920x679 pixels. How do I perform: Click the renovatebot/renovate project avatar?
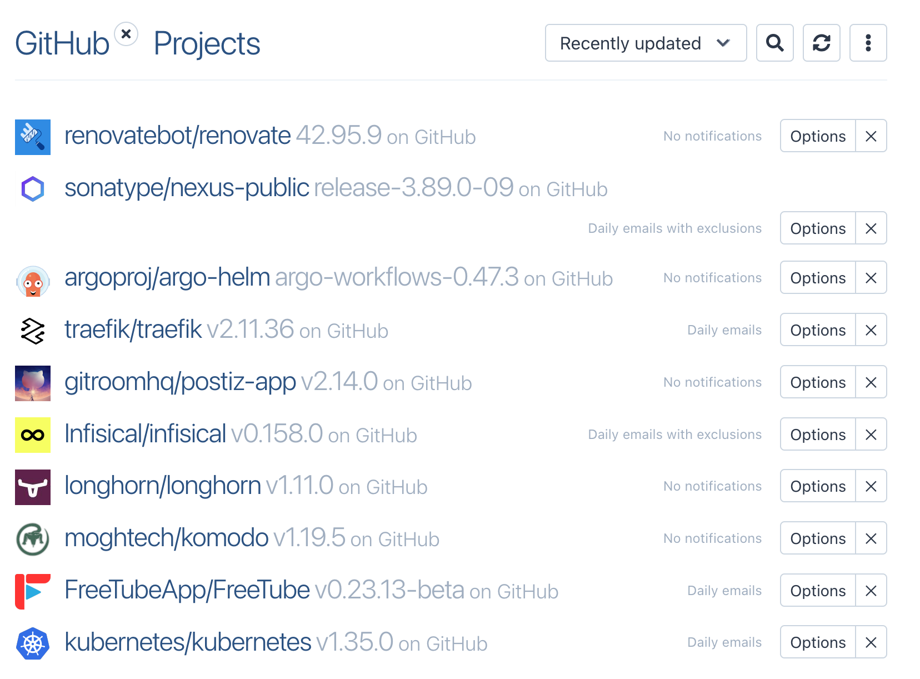(x=33, y=137)
